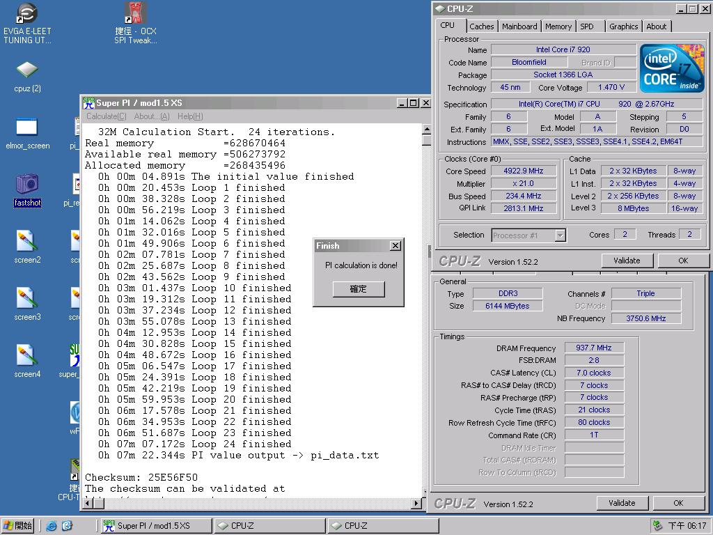Viewport: 713px width, 535px height.
Task: Click Validate in lower CPU-Z memory window
Action: click(x=622, y=503)
